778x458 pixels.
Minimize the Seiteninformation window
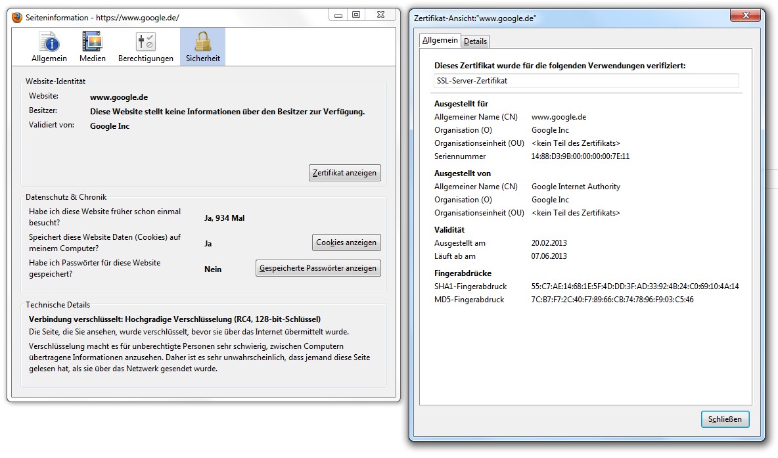338,15
